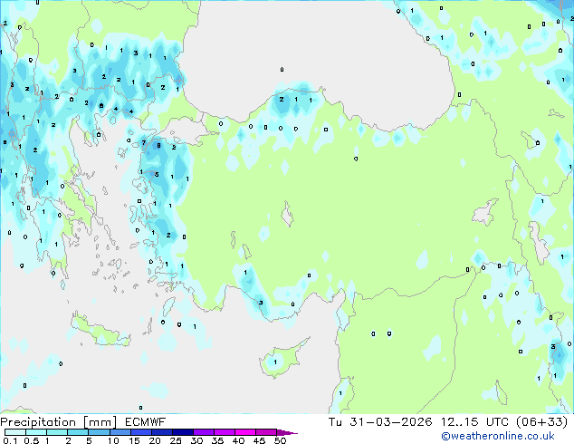Pick the 10 to 15 mm legend swatch

tap(120, 432)
